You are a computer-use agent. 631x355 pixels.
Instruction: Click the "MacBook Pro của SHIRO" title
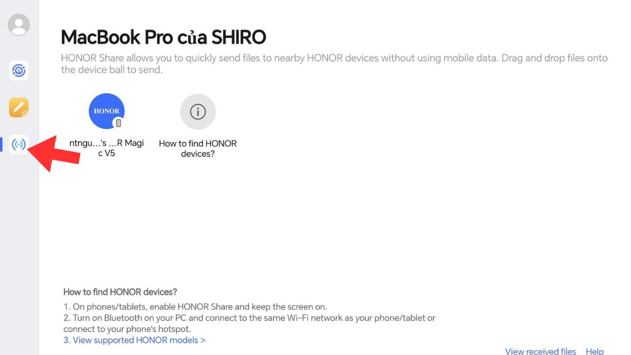tap(164, 37)
